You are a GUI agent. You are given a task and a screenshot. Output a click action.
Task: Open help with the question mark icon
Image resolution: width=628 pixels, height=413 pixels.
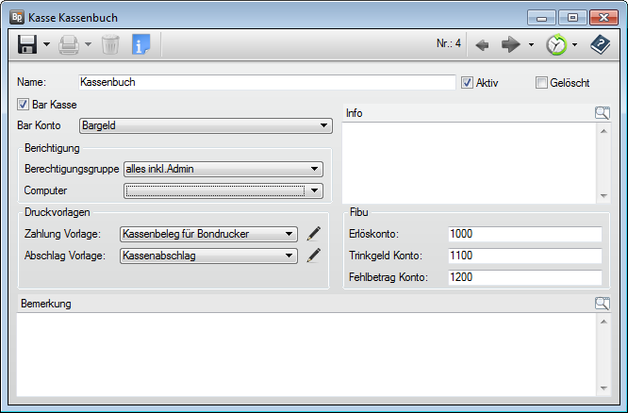click(600, 44)
